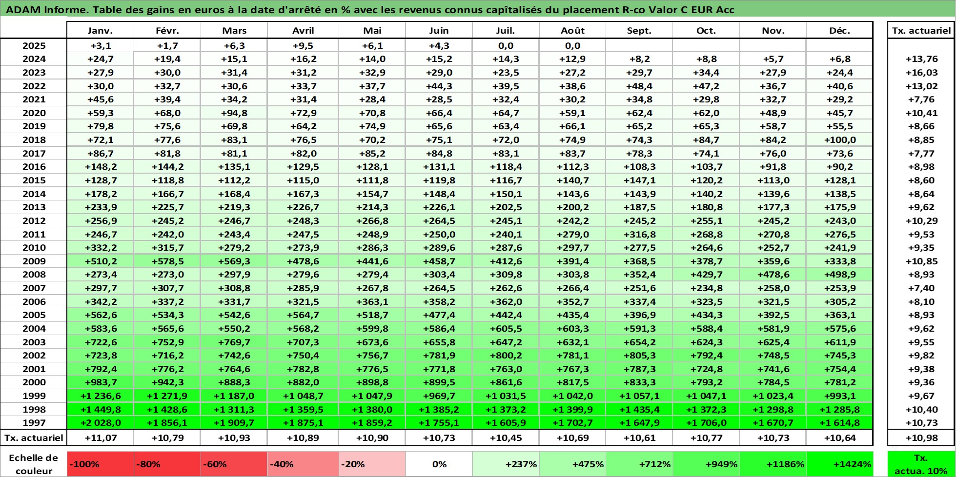Click the +11,07 Janv. actuarial total
This screenshot has width=956, height=477.
[x=100, y=438]
